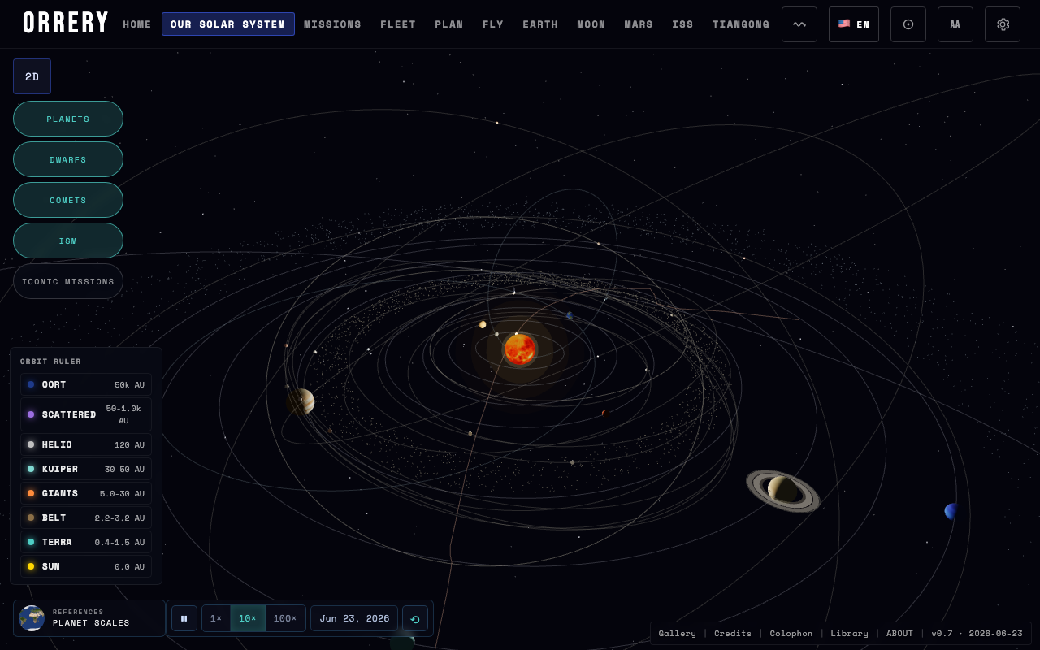Open the settings gear icon

tap(1003, 24)
